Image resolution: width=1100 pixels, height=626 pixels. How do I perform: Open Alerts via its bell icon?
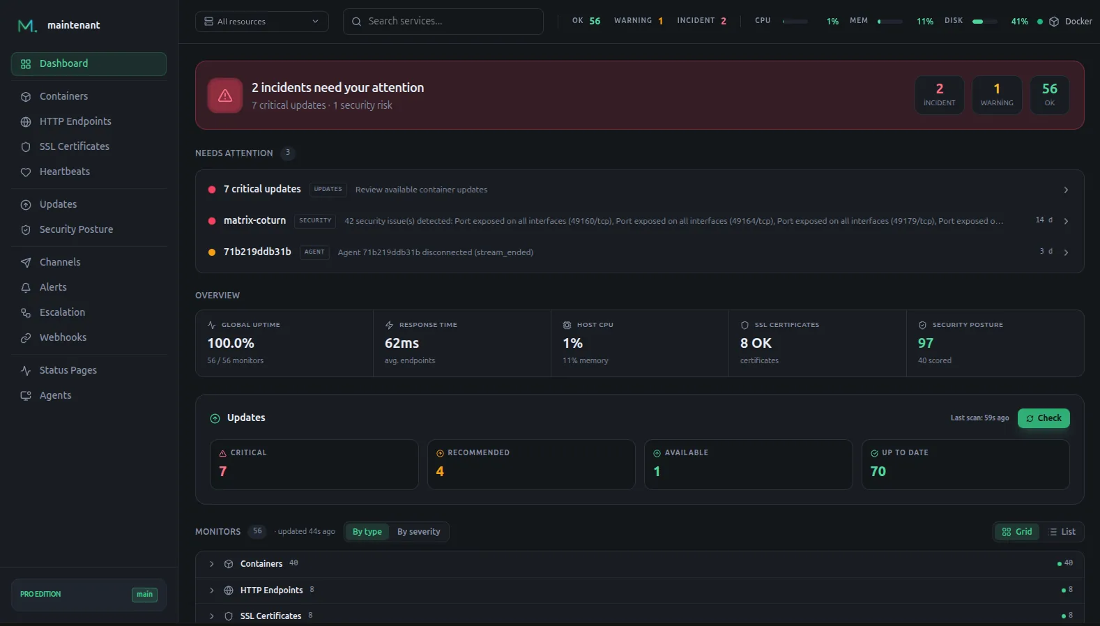coord(26,288)
